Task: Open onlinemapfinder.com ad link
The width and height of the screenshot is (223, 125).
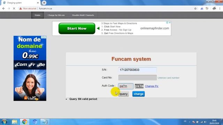Action: click(x=155, y=28)
